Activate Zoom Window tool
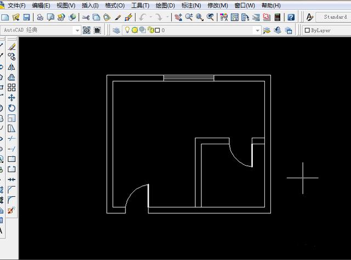The width and height of the screenshot is (351, 260). 200,17
